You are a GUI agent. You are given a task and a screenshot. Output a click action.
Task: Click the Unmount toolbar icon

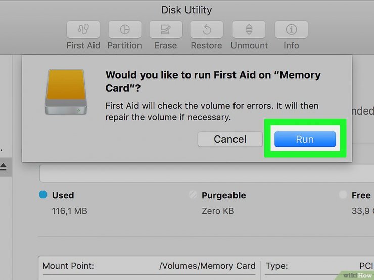tap(249, 29)
